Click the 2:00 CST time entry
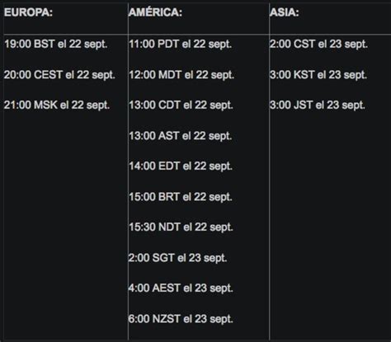This screenshot has height=342, width=391. click(318, 45)
